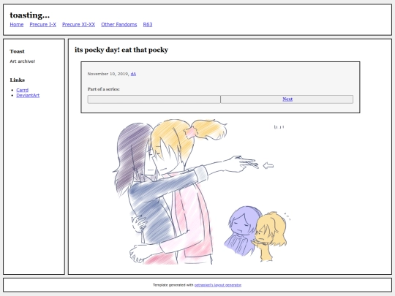Click the empty previous series button
The width and height of the screenshot is (395, 296).
154,99
